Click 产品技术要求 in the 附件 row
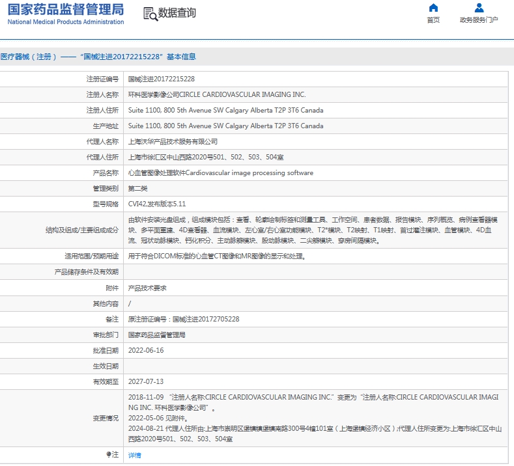 [147, 288]
